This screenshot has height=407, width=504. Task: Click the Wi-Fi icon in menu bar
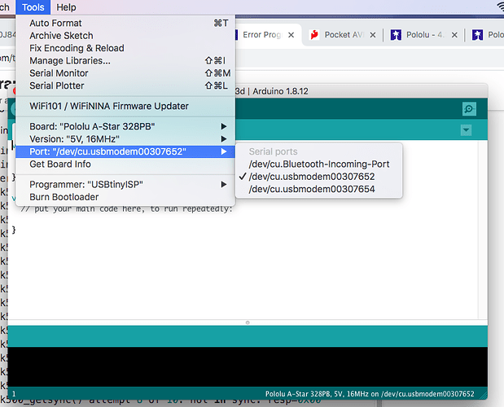click(x=498, y=7)
